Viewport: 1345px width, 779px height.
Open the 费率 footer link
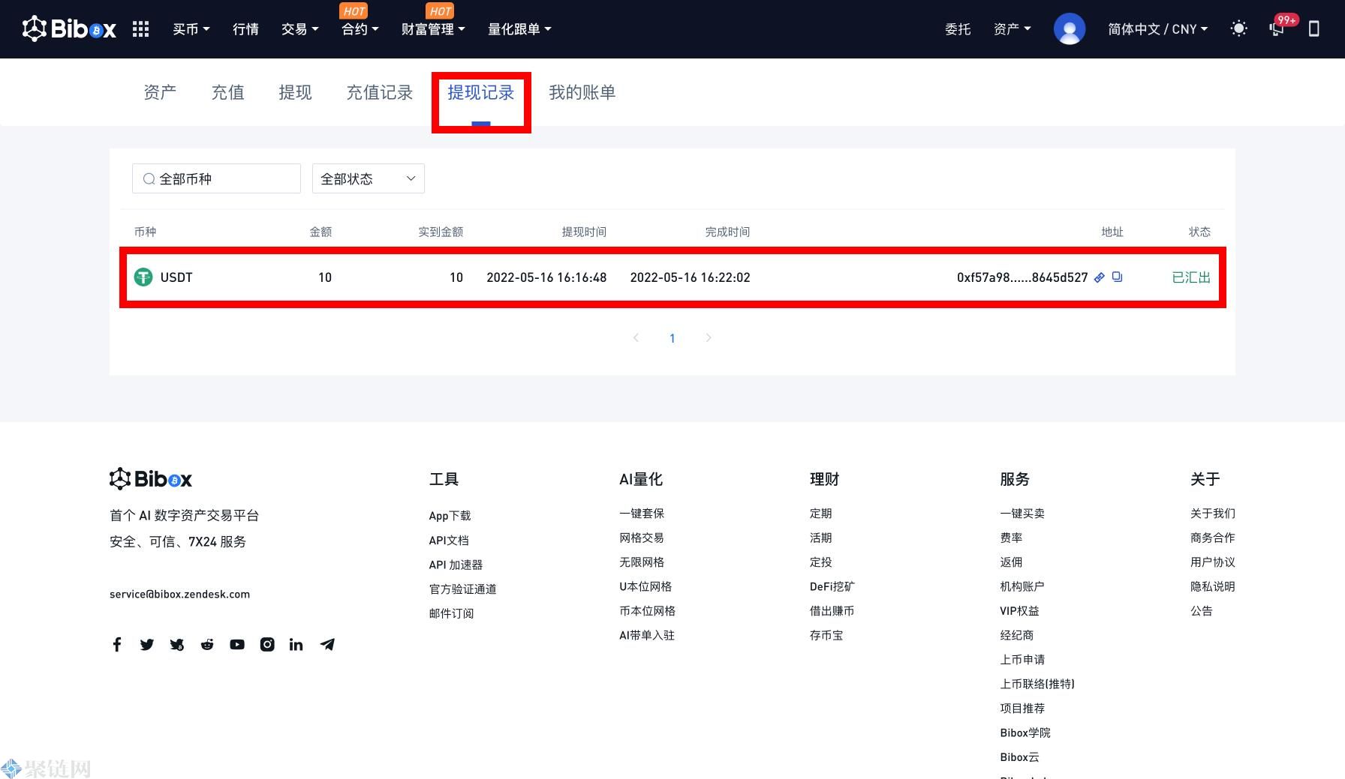[1011, 538]
